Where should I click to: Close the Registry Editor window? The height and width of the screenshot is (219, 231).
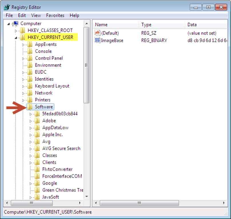coord(221,7)
